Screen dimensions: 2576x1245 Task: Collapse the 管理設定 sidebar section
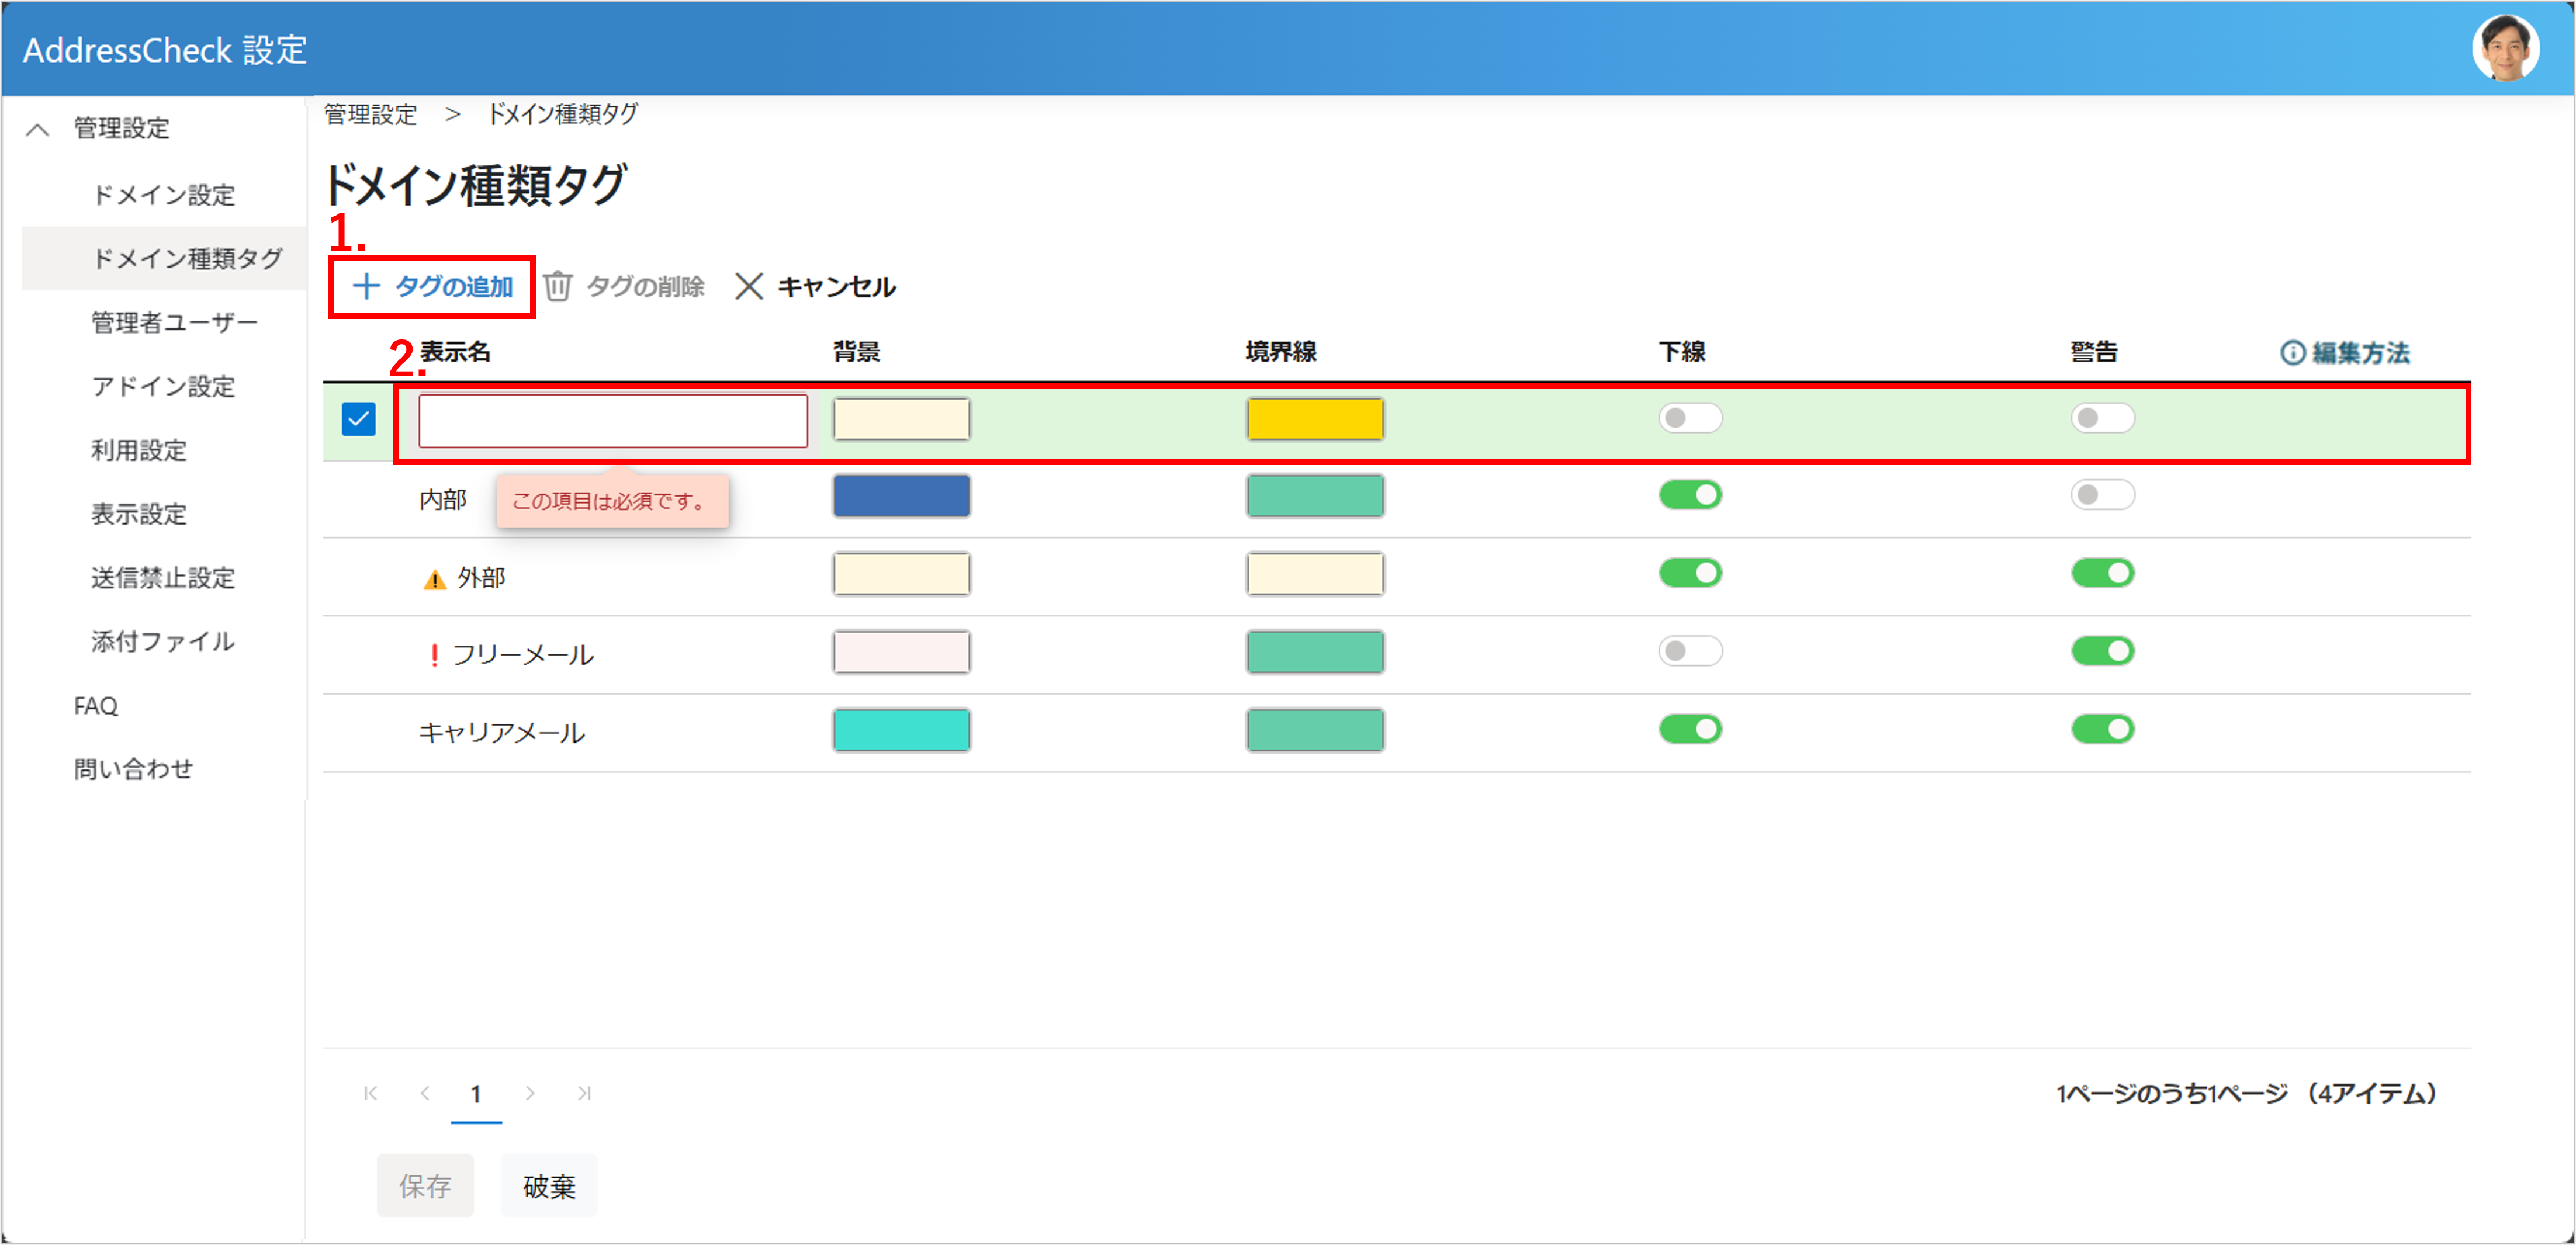click(x=38, y=129)
